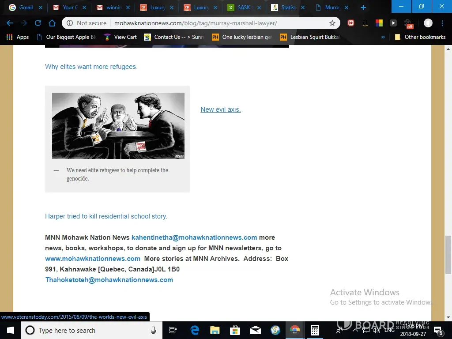
Task: Open new tab with plus button
Action: pyautogui.click(x=363, y=8)
